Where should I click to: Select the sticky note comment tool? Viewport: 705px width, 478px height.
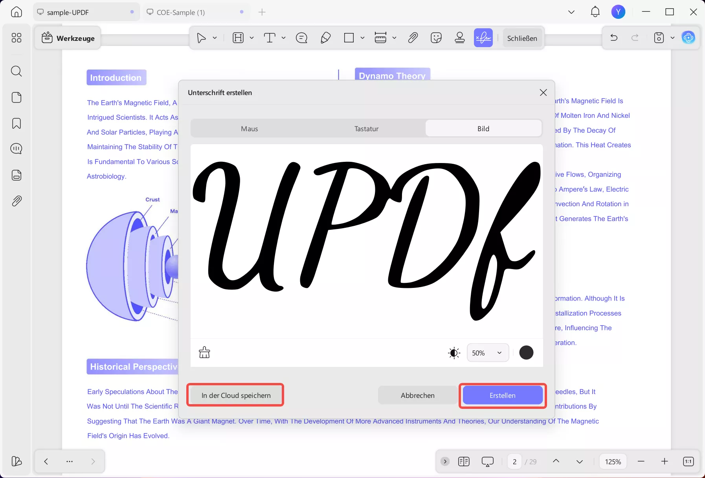click(x=301, y=38)
